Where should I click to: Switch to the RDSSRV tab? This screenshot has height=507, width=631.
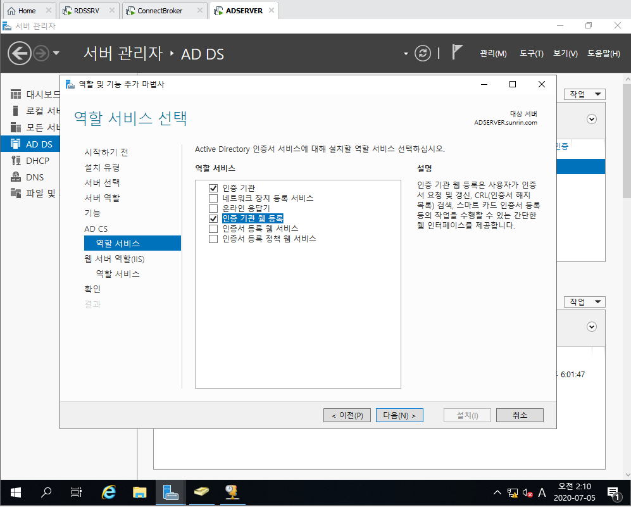87,11
